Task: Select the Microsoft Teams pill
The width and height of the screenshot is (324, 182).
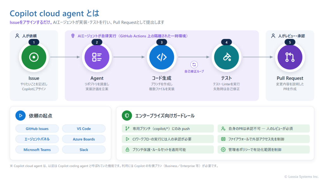Action: [x=37, y=149]
